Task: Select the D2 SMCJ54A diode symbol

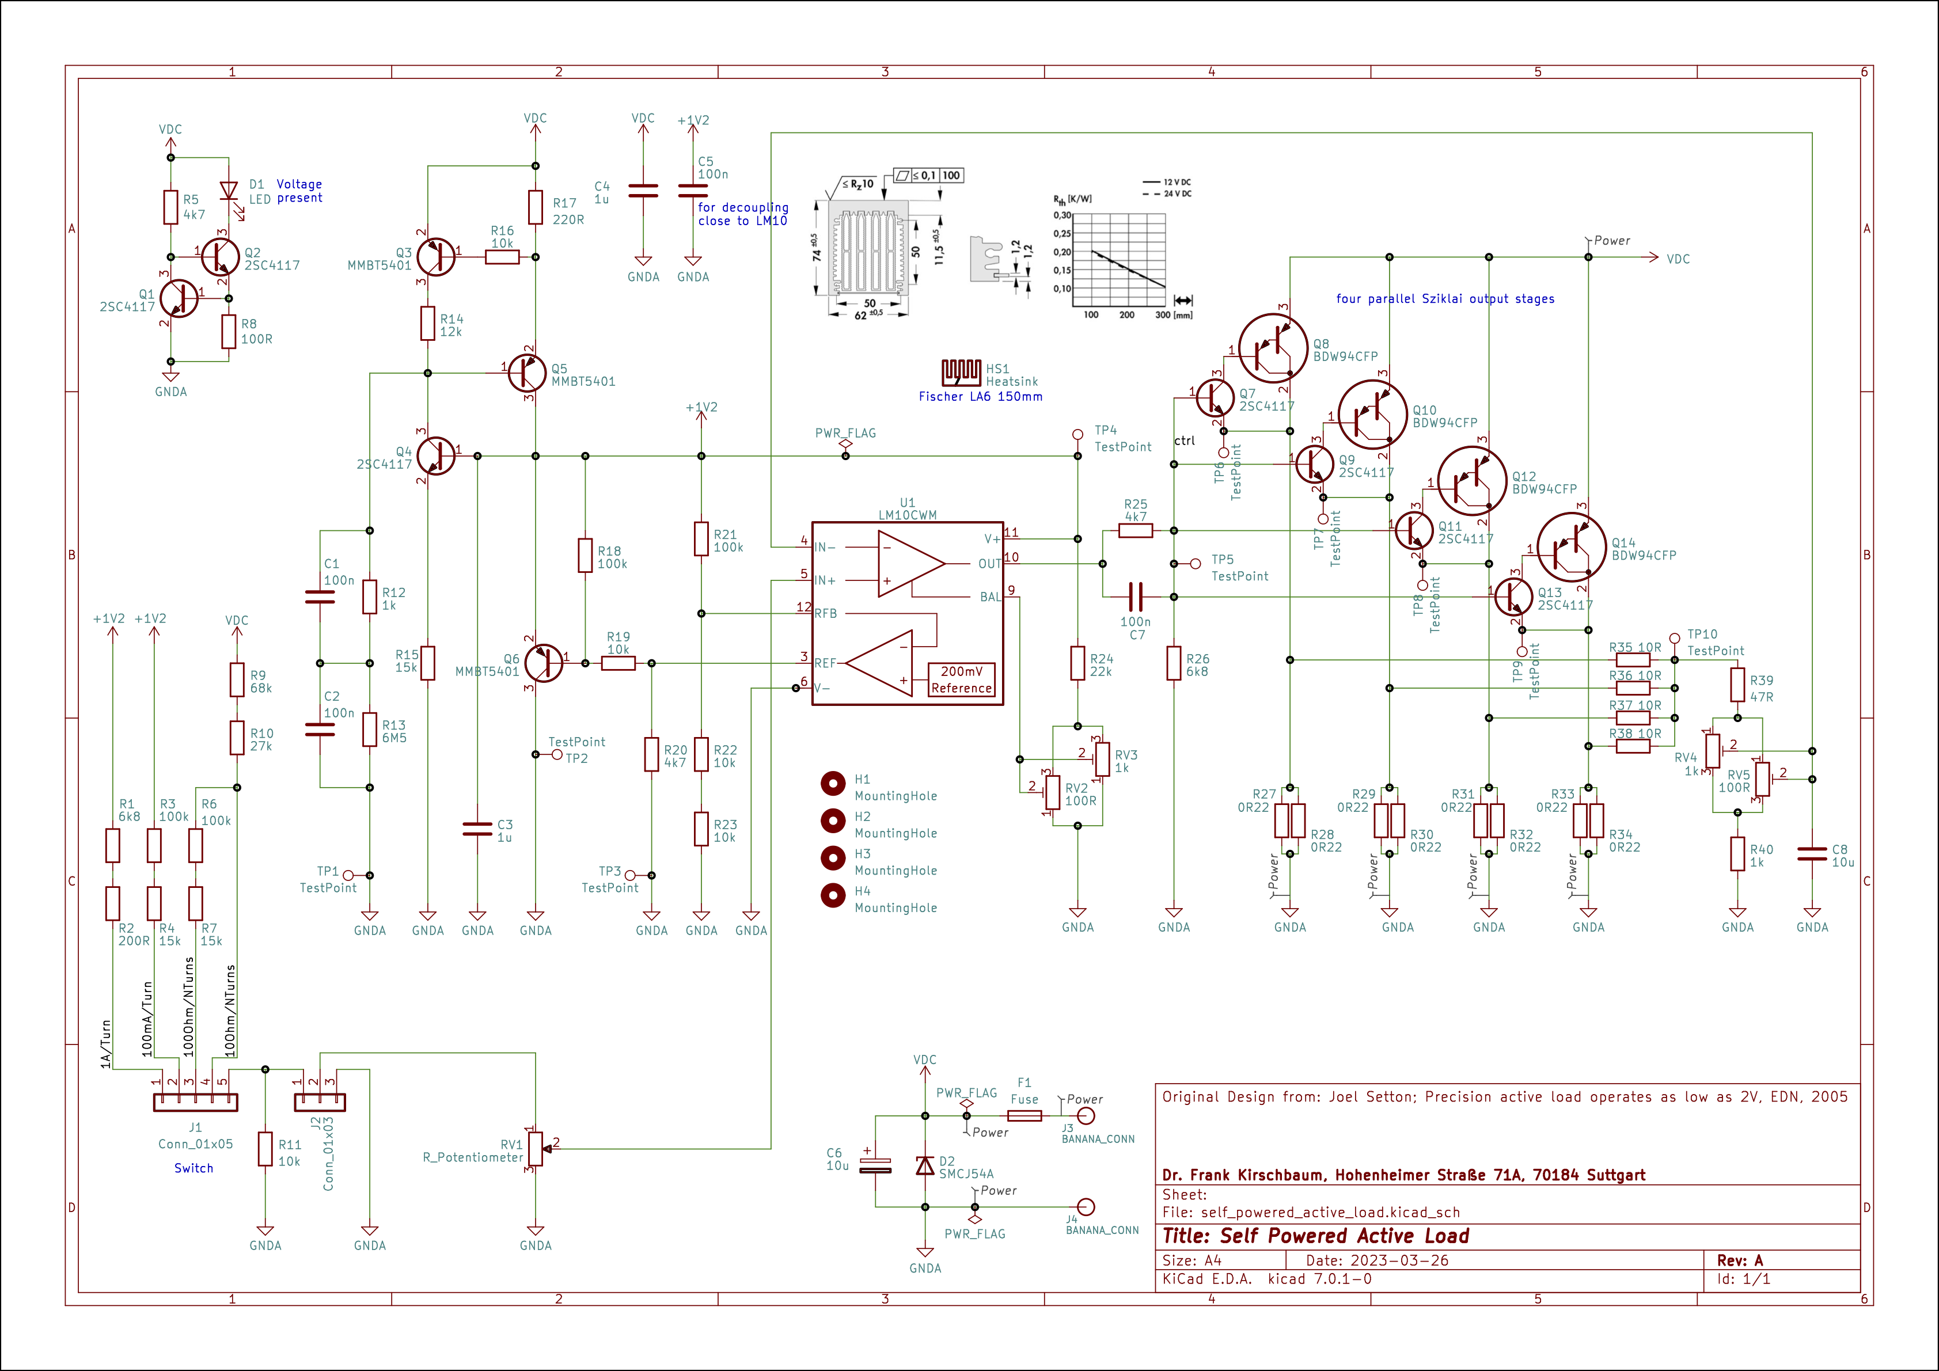Action: tap(925, 1165)
